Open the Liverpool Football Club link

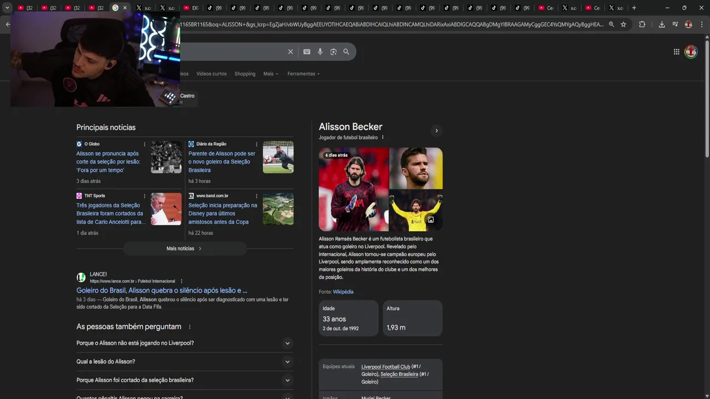point(386,367)
